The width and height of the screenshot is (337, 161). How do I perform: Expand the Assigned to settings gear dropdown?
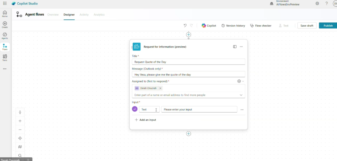[240, 81]
